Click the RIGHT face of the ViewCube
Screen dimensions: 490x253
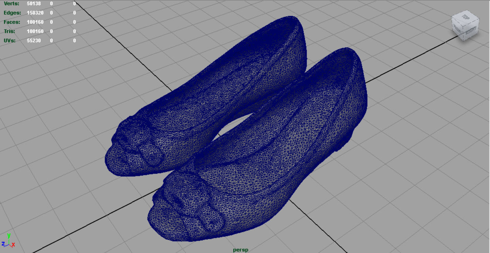coord(472,31)
